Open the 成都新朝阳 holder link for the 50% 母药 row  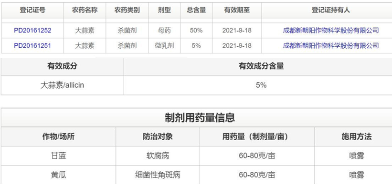(x=331, y=31)
